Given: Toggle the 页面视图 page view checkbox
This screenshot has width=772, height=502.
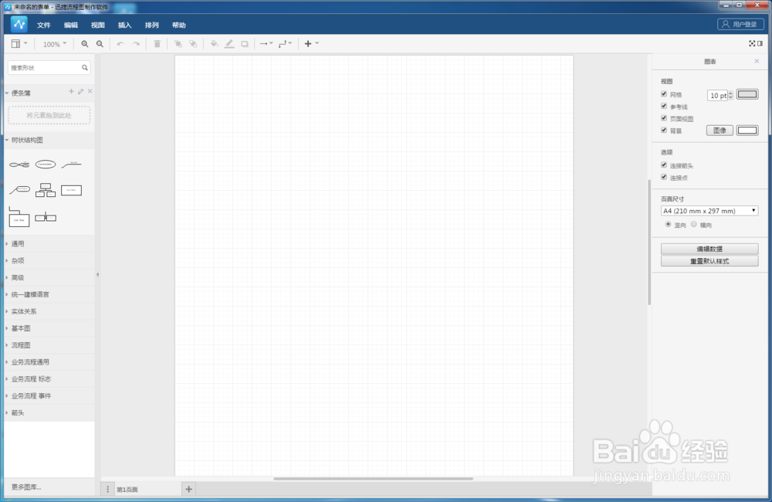Looking at the screenshot, I should point(664,117).
